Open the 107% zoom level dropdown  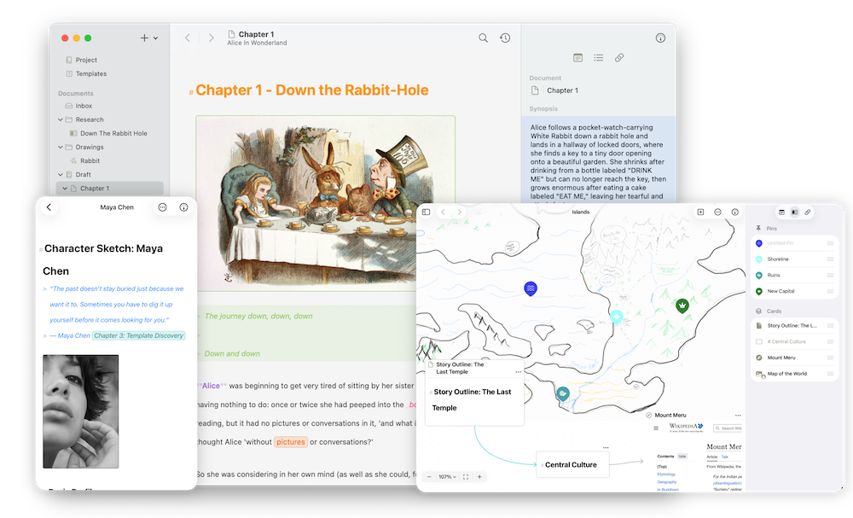[x=447, y=477]
